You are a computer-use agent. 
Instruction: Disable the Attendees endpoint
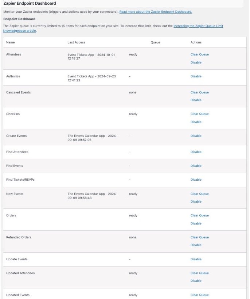(196, 62)
